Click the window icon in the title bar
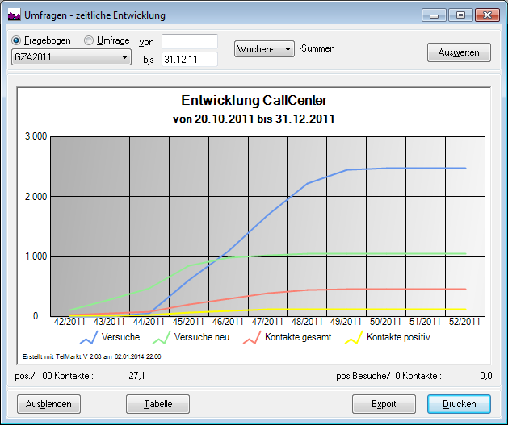 [15, 15]
